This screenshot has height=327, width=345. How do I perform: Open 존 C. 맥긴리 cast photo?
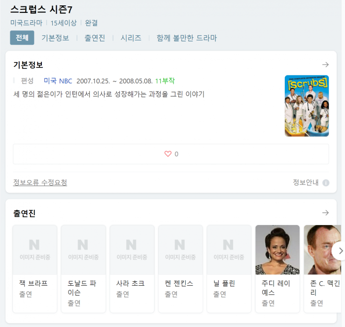point(323,250)
